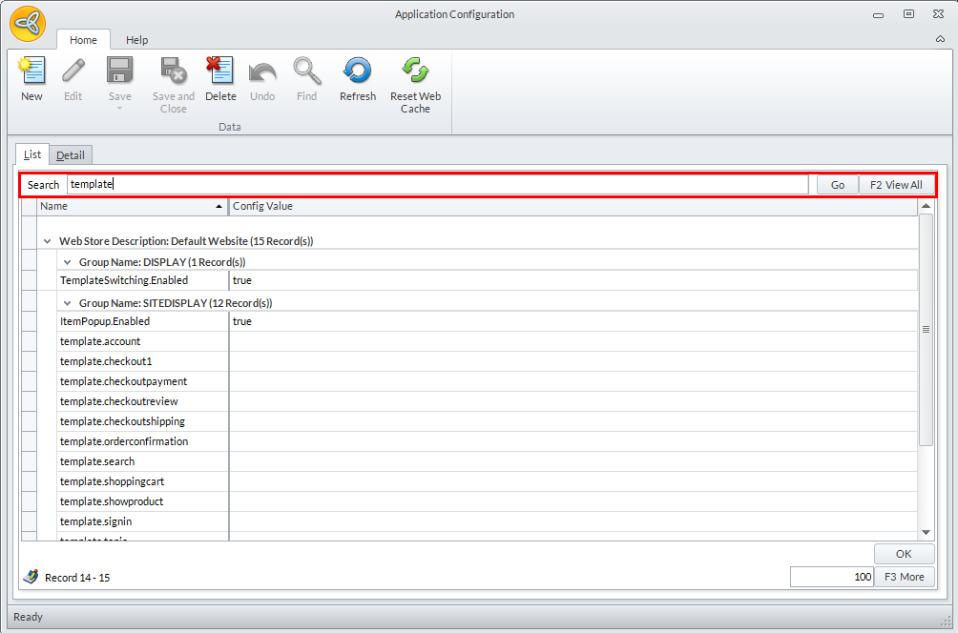This screenshot has width=958, height=633.
Task: Click the record status icon near Record 14 - 15
Action: click(x=31, y=576)
